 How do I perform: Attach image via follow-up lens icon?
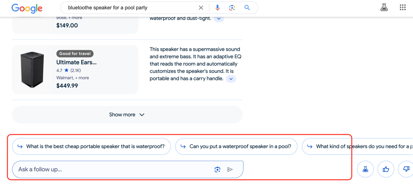(217, 169)
